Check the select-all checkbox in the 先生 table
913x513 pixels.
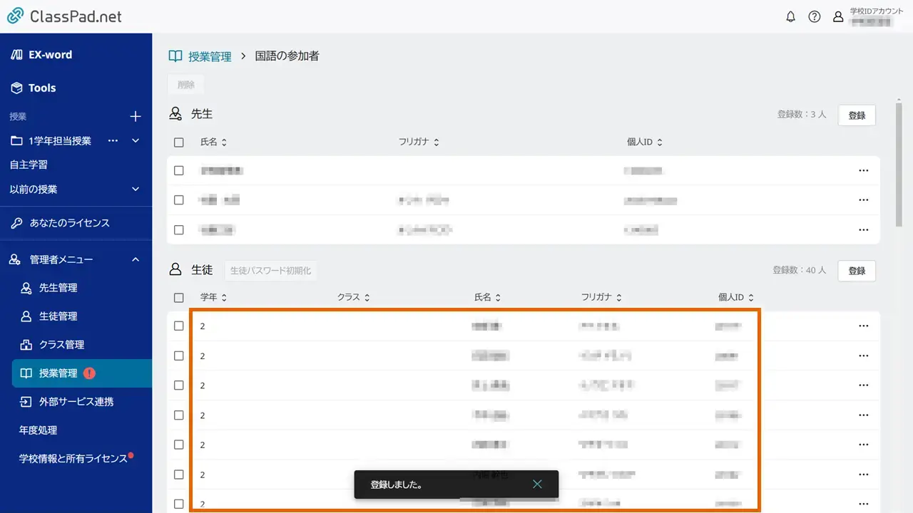(179, 141)
